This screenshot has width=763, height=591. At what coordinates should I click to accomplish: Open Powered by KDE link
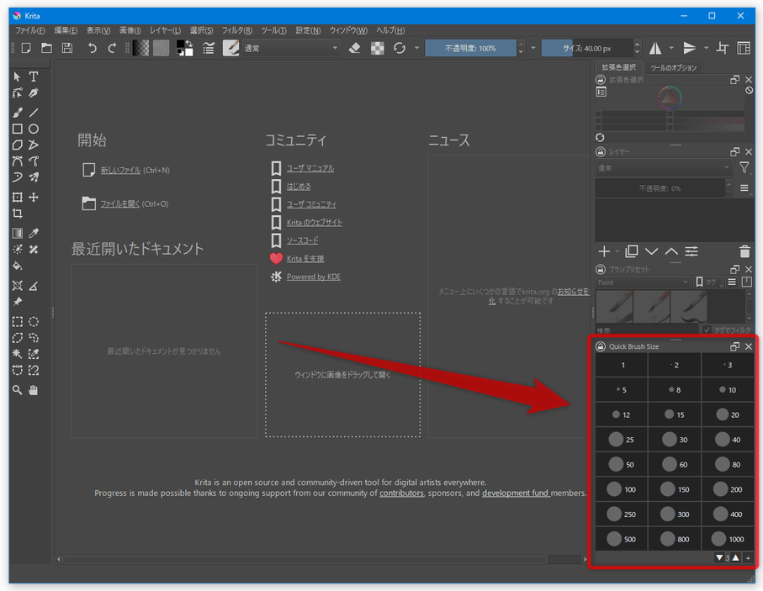(314, 277)
